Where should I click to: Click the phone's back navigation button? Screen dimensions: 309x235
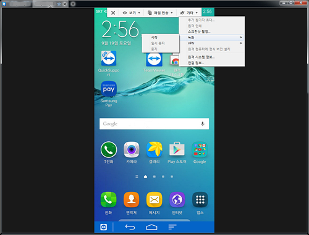(x=130, y=227)
